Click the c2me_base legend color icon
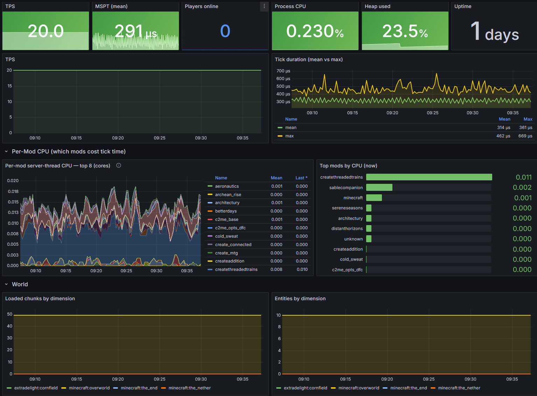 210,219
